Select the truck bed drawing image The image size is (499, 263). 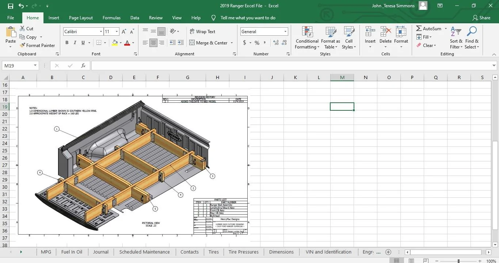133,165
